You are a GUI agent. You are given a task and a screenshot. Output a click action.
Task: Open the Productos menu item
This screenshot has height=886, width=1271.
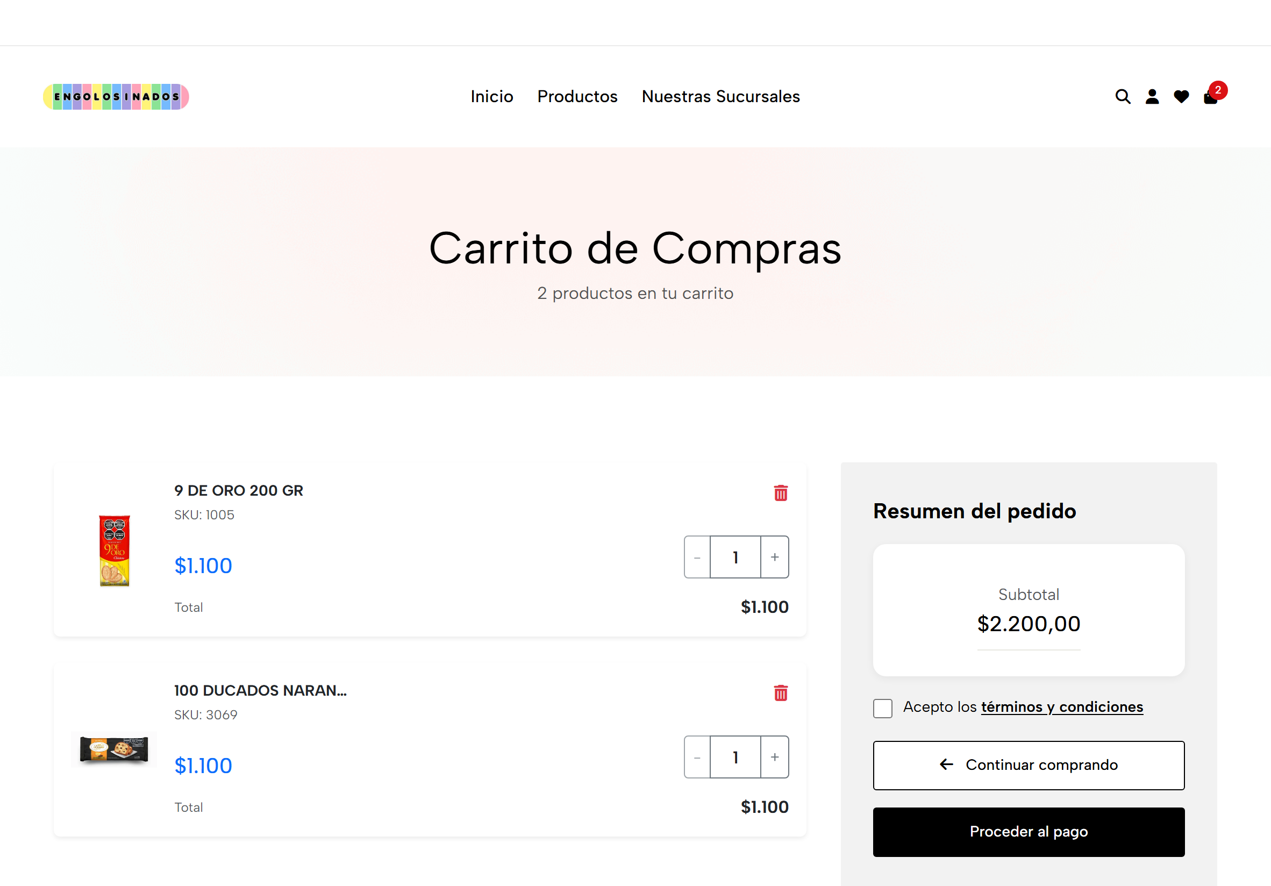(x=577, y=96)
